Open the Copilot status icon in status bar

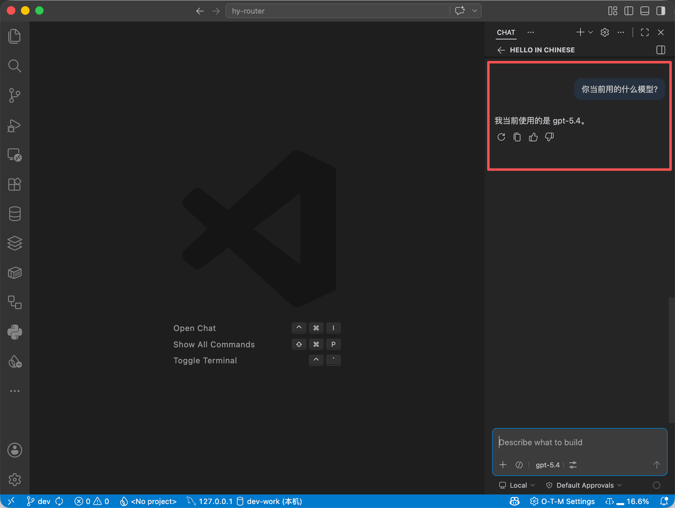coord(514,501)
